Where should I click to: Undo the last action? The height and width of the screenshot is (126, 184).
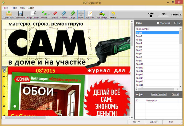tap(113, 14)
